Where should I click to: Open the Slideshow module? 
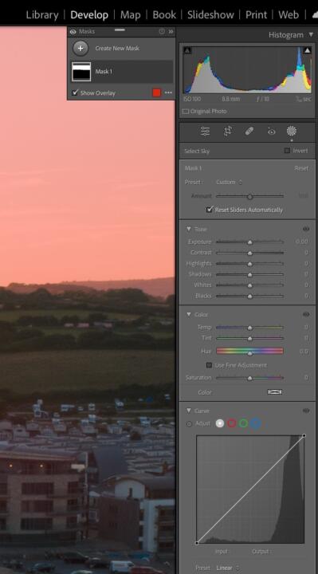click(x=210, y=14)
